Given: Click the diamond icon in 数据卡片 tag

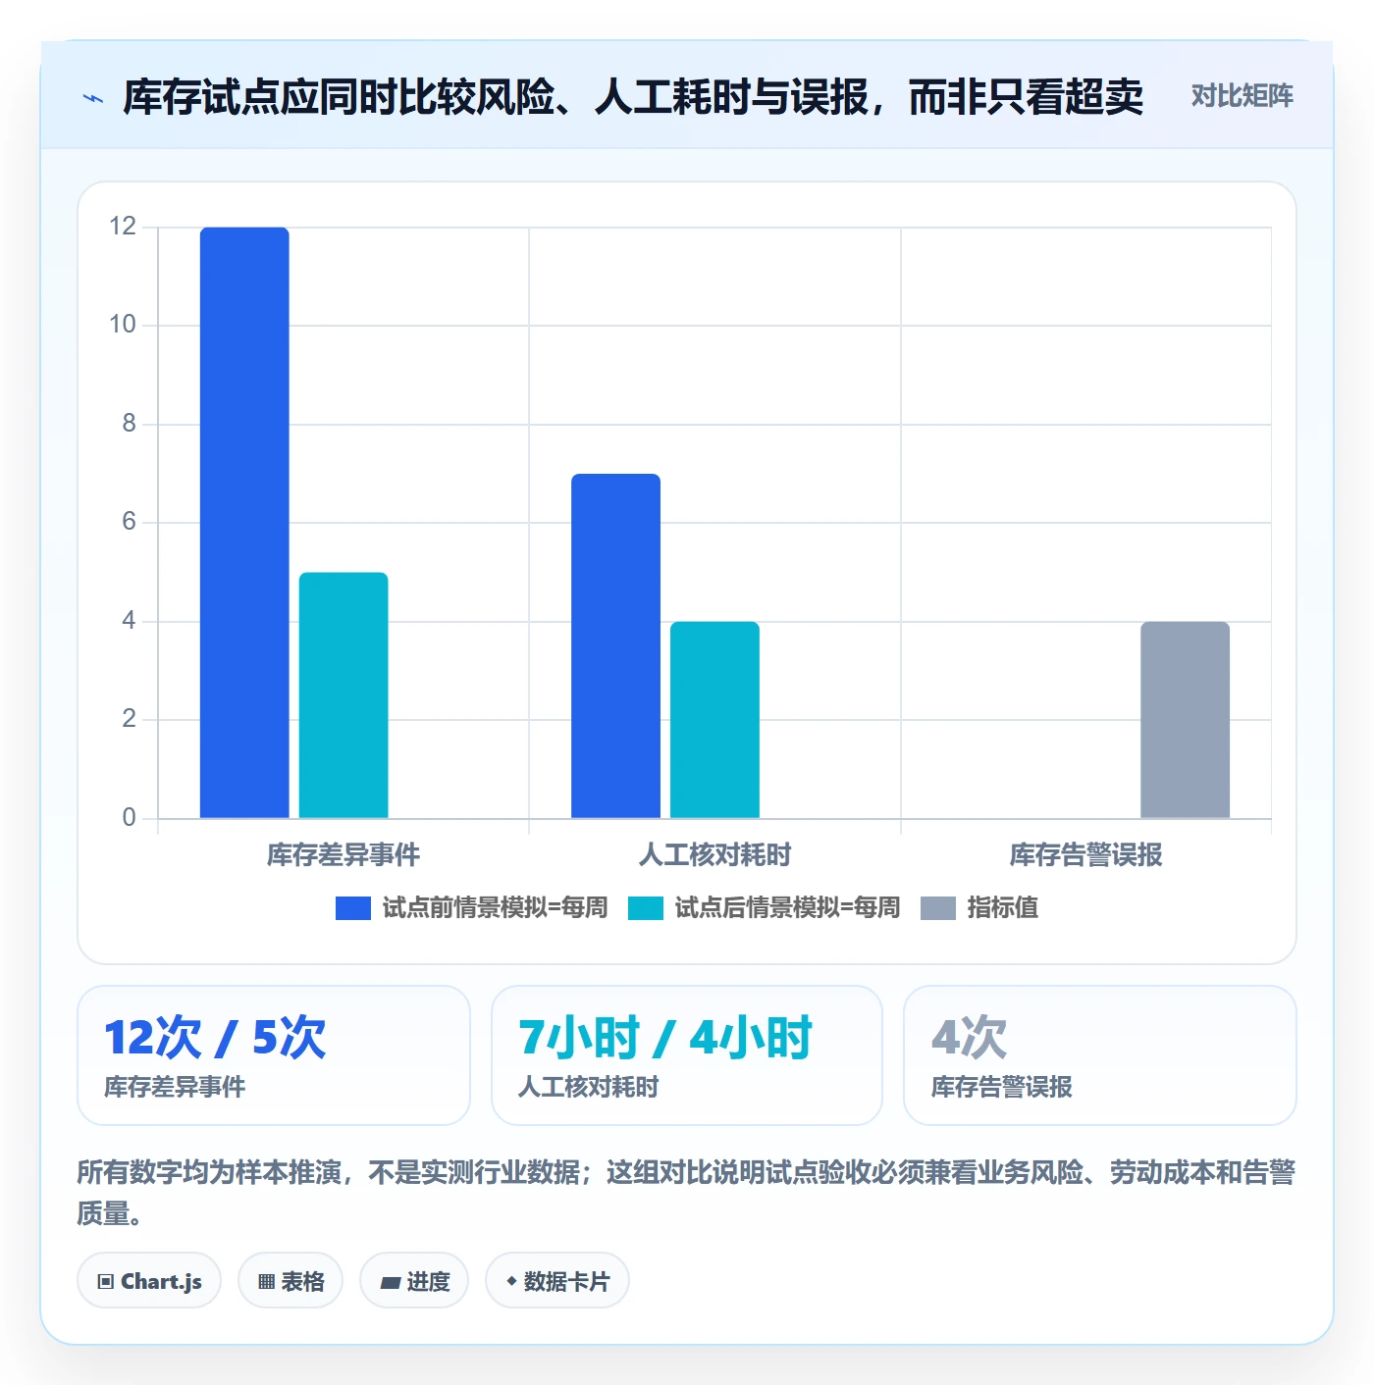Looking at the screenshot, I should click(x=511, y=1281).
